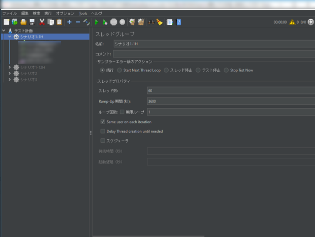The height and width of the screenshot is (237, 315).
Task: Click the Ramp-Up field showing 3600
Action: point(231,101)
